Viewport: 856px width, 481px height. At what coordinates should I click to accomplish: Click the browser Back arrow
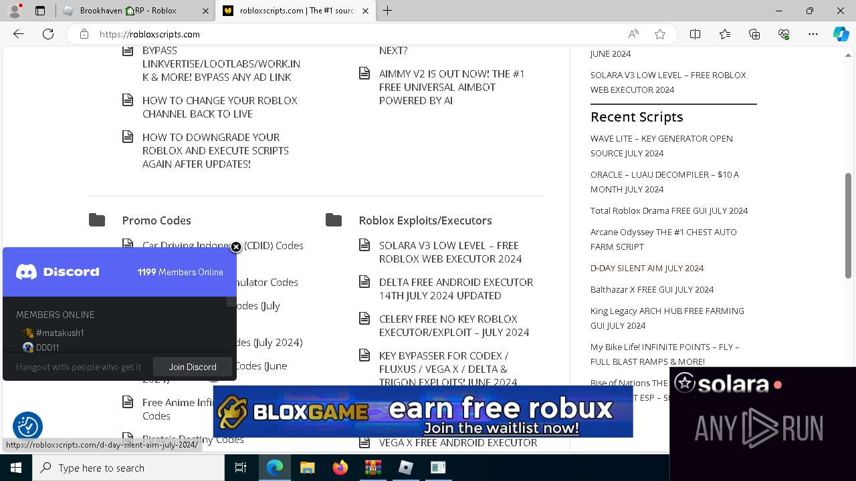tap(19, 34)
